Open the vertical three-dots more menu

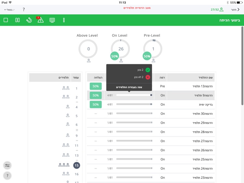point(64,20)
